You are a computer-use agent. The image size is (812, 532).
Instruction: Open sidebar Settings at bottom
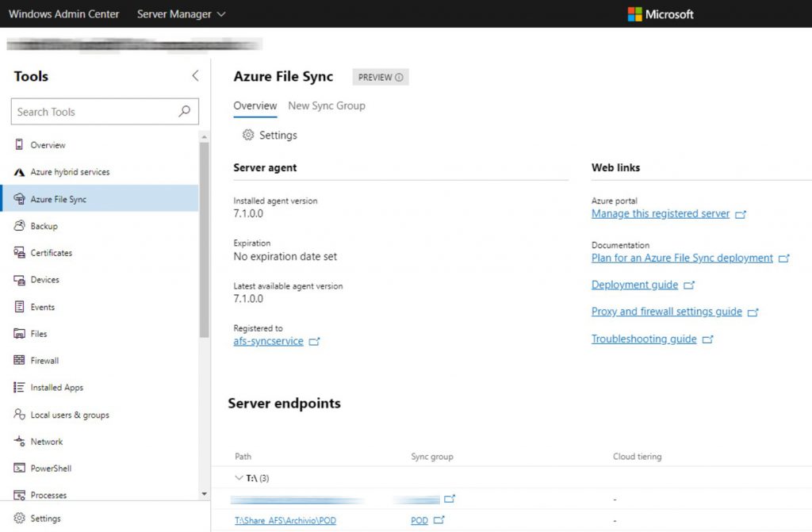click(45, 519)
